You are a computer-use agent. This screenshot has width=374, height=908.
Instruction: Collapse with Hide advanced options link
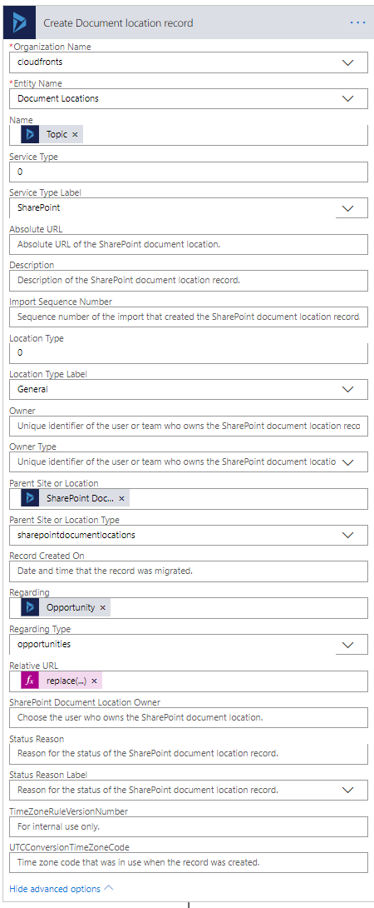pyautogui.click(x=62, y=888)
